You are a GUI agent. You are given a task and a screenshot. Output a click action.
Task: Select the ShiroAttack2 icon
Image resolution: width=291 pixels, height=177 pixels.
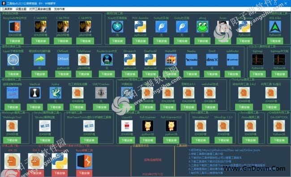201,126
